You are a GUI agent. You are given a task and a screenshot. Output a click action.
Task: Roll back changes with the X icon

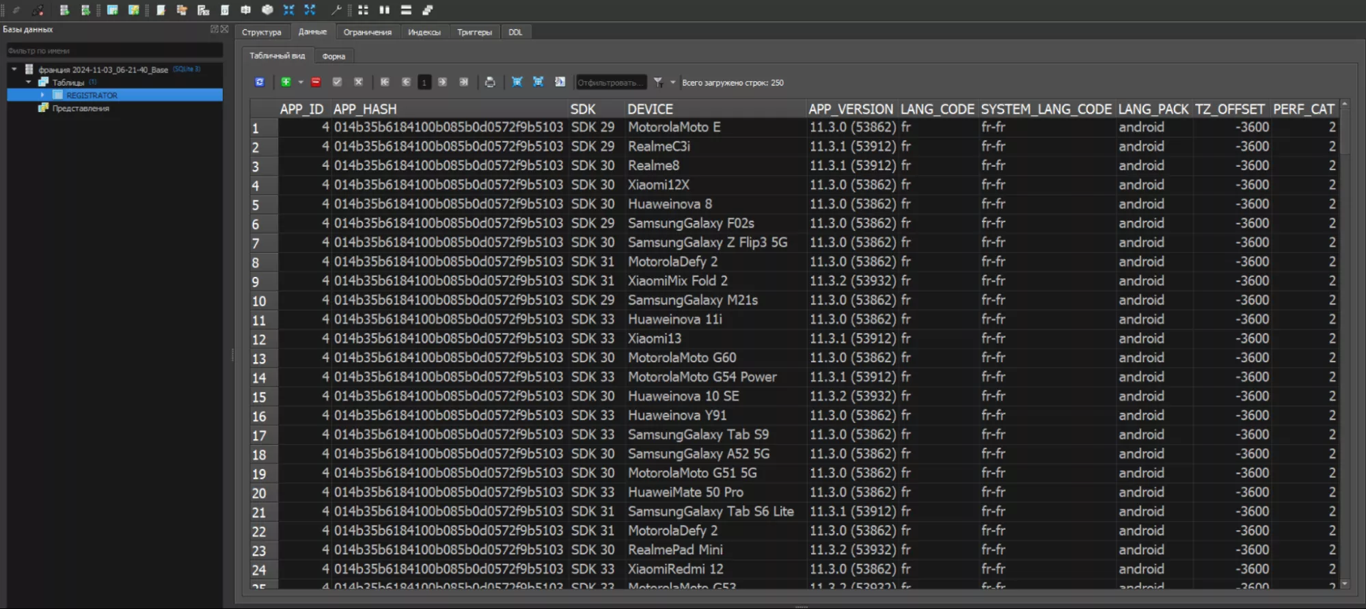(x=358, y=82)
